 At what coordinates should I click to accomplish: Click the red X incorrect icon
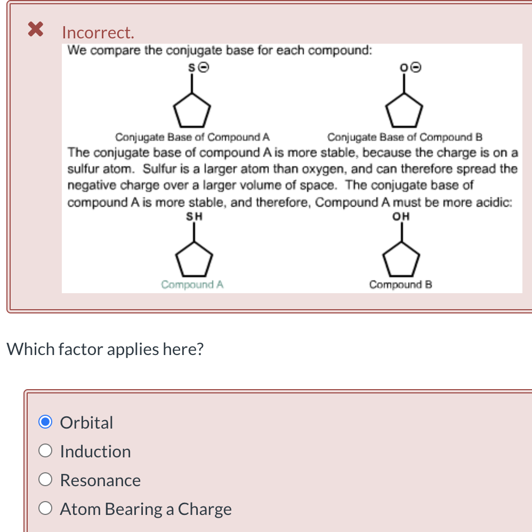tap(34, 29)
